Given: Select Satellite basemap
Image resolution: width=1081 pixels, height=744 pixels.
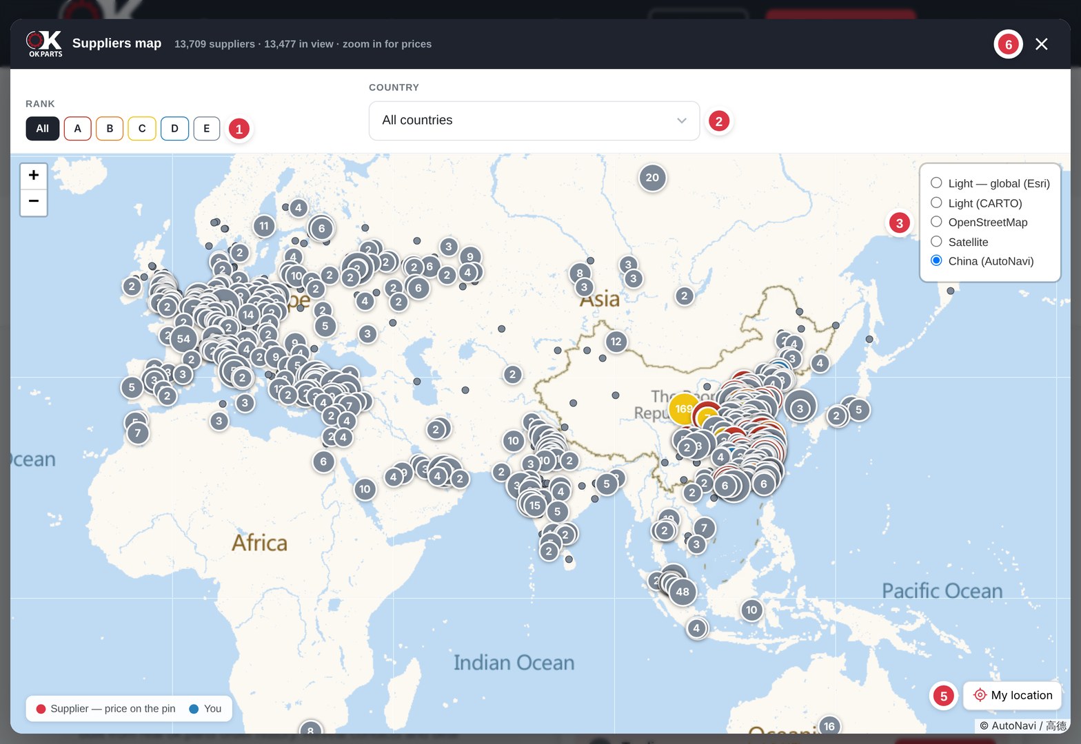Looking at the screenshot, I should pos(960,242).
